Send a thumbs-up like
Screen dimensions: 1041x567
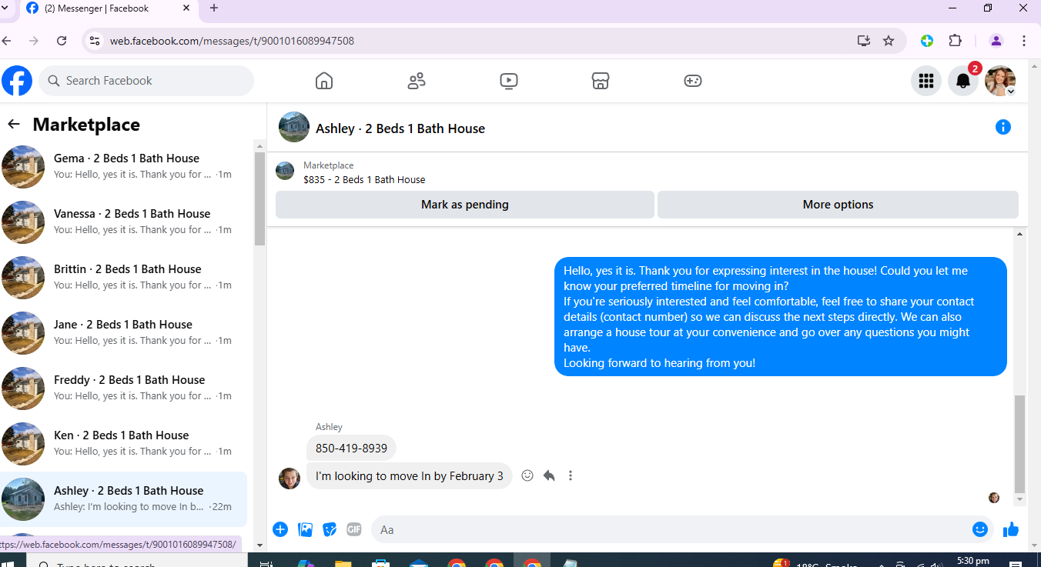[x=1011, y=529]
